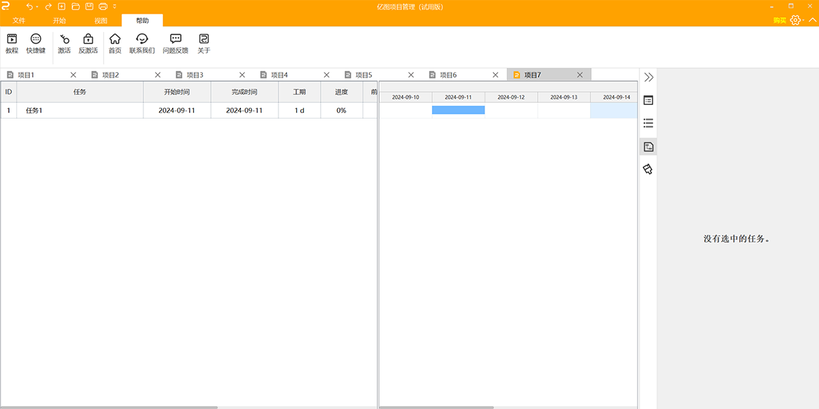Click the save icon in title bar
Image resolution: width=819 pixels, height=409 pixels.
(x=89, y=7)
